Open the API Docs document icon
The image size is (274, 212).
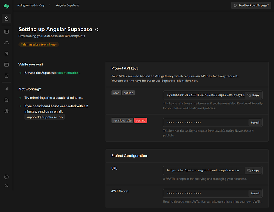tap(6, 100)
